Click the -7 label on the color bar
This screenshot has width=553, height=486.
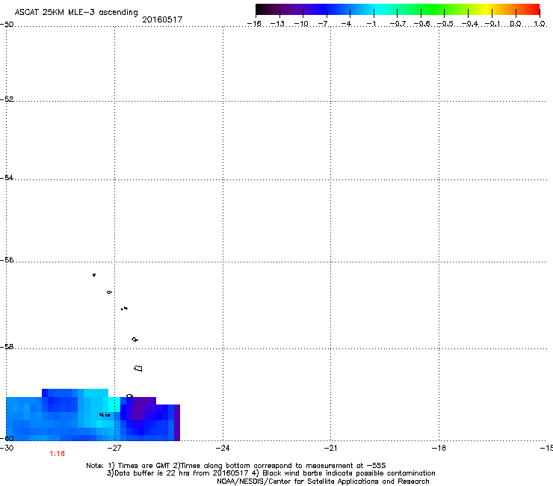(x=323, y=24)
